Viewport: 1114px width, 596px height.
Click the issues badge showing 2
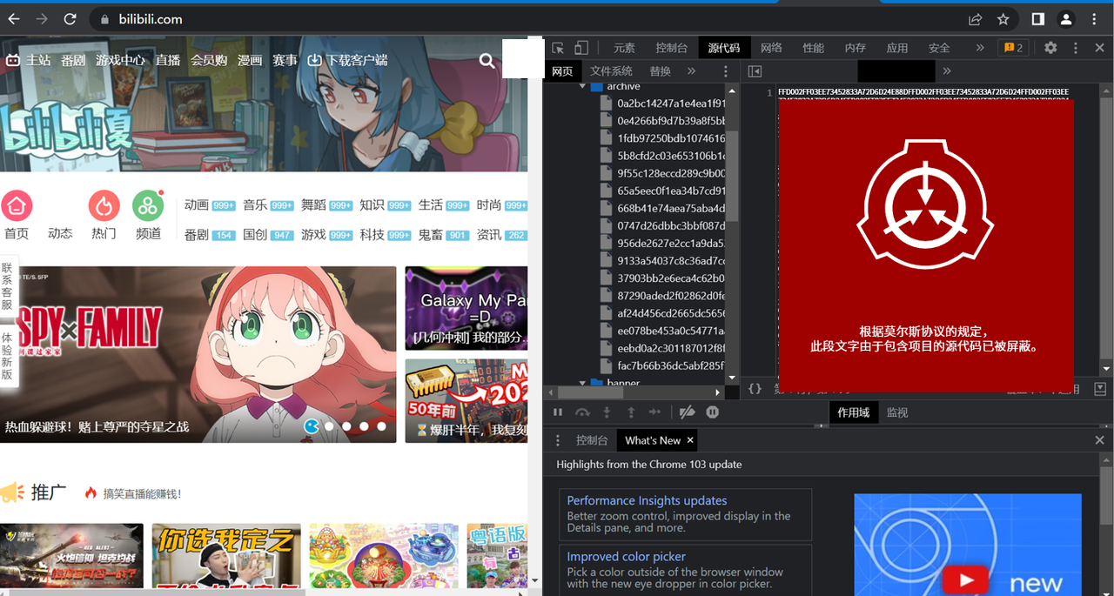pos(1014,48)
